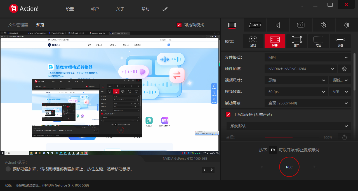Screen dimensions: 358x191
Task: Open the gear settings tab
Action: (x=347, y=25)
